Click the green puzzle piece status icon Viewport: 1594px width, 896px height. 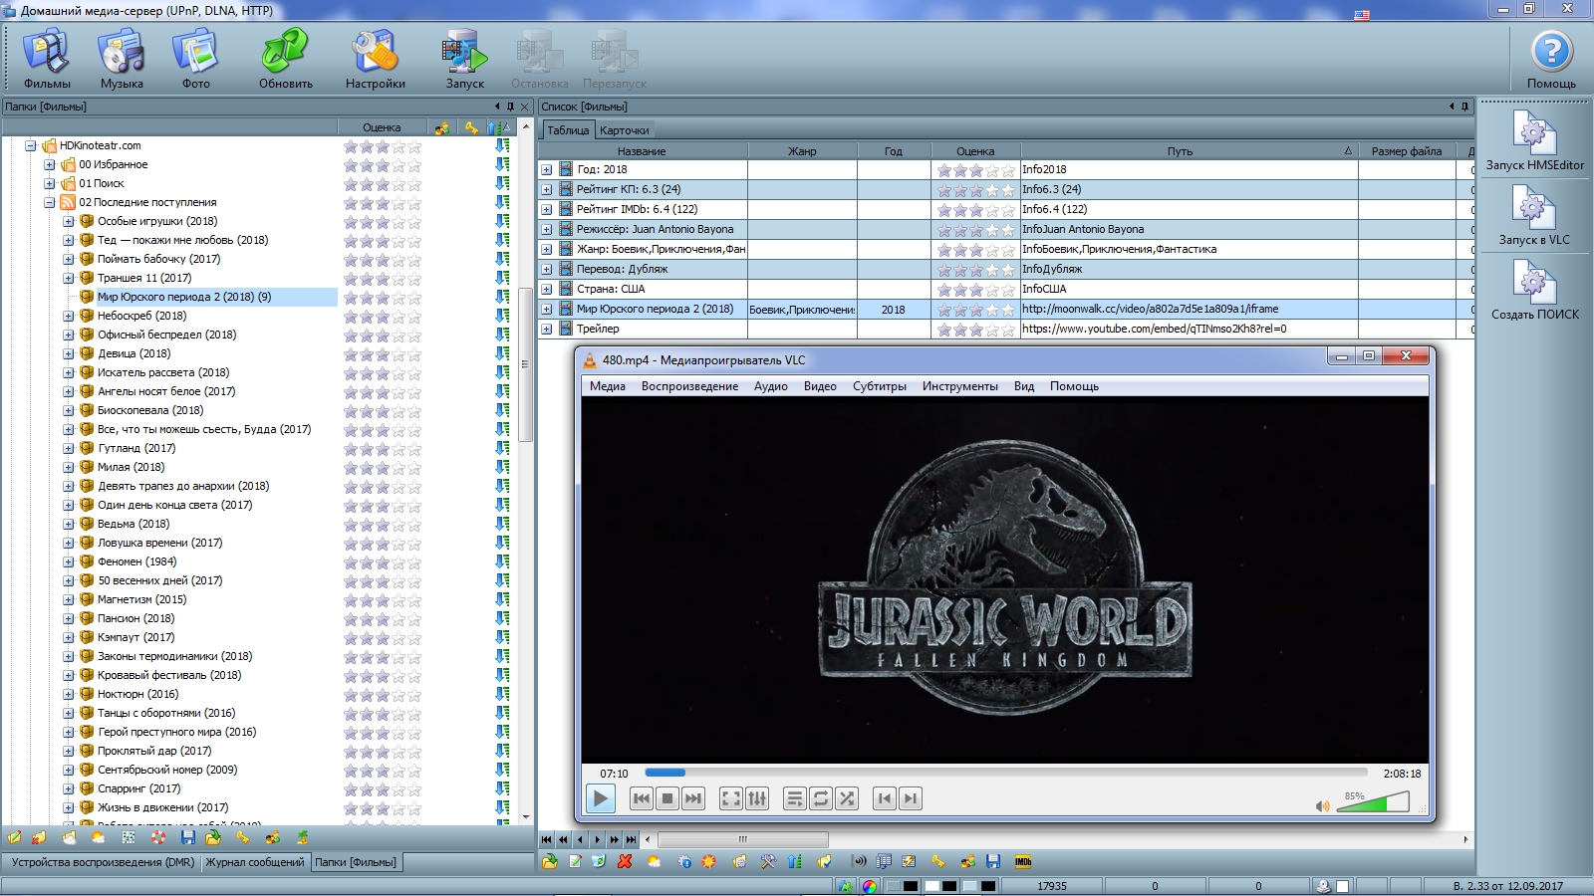point(846,886)
